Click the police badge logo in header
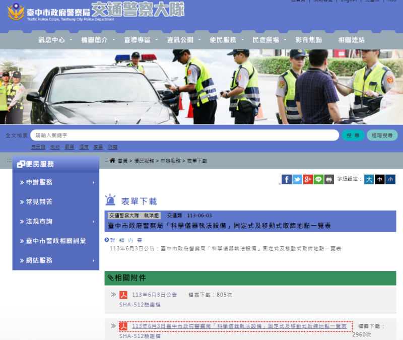 [x=15, y=12]
